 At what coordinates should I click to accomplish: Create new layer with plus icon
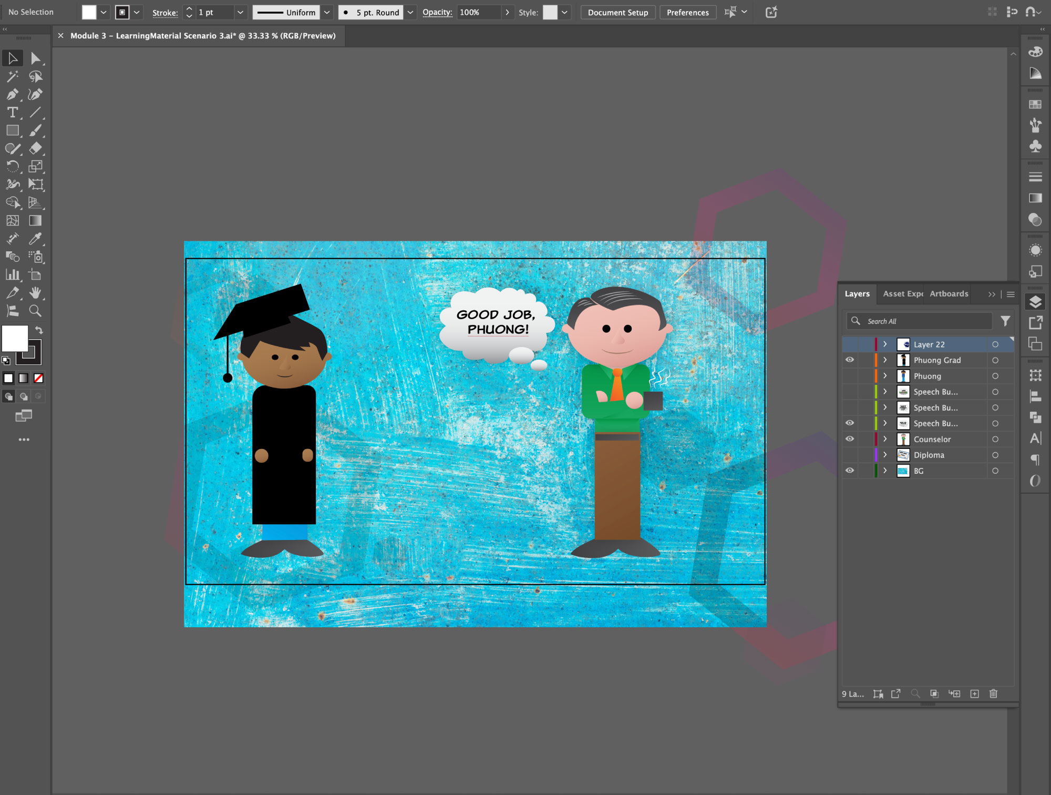[974, 694]
